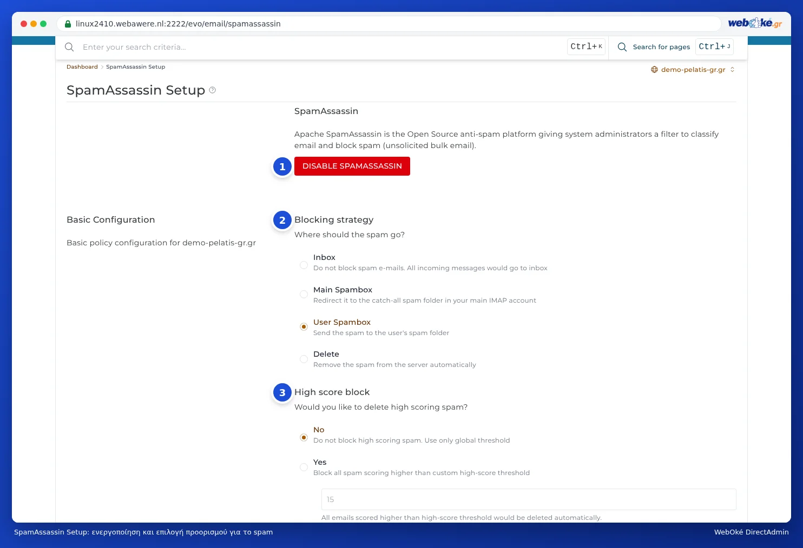The height and width of the screenshot is (548, 803).
Task: Click 'Block all spam scoring higher' description
Action: 422,473
